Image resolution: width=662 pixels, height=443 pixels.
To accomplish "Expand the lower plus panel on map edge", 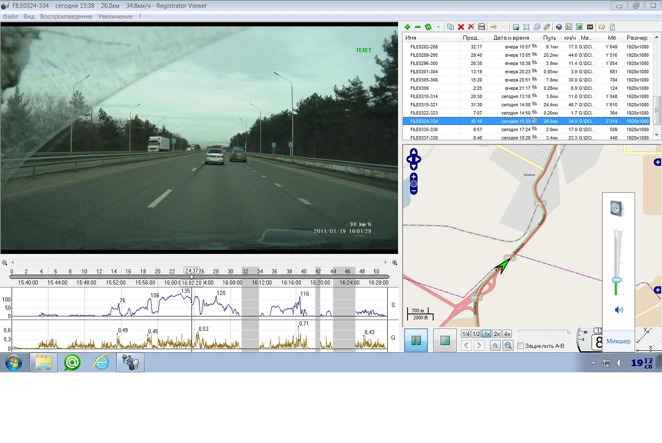I will tap(657, 290).
